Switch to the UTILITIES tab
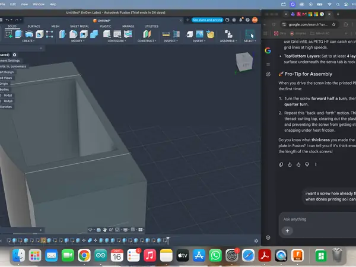Image resolution: width=356 pixels, height=267 pixels. pyautogui.click(x=151, y=26)
